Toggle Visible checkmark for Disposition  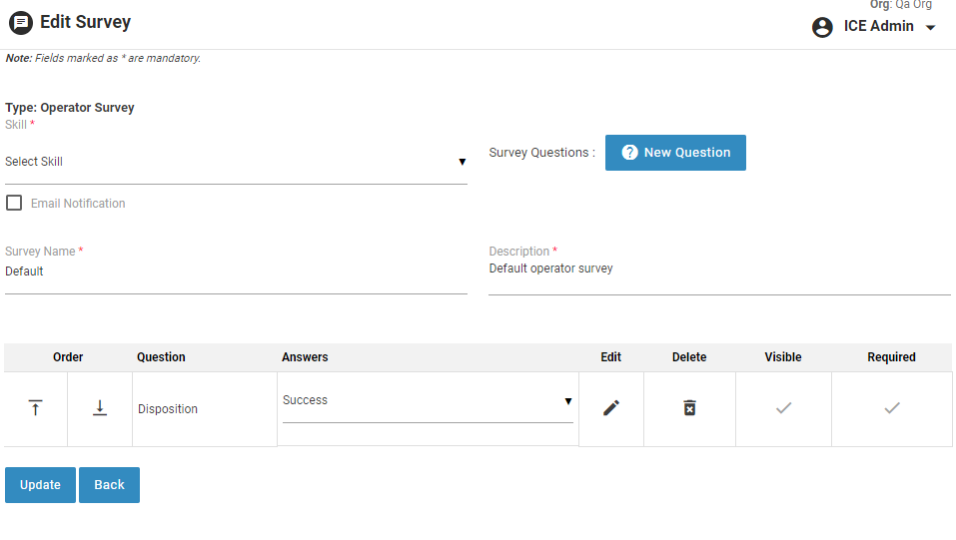pyautogui.click(x=783, y=408)
